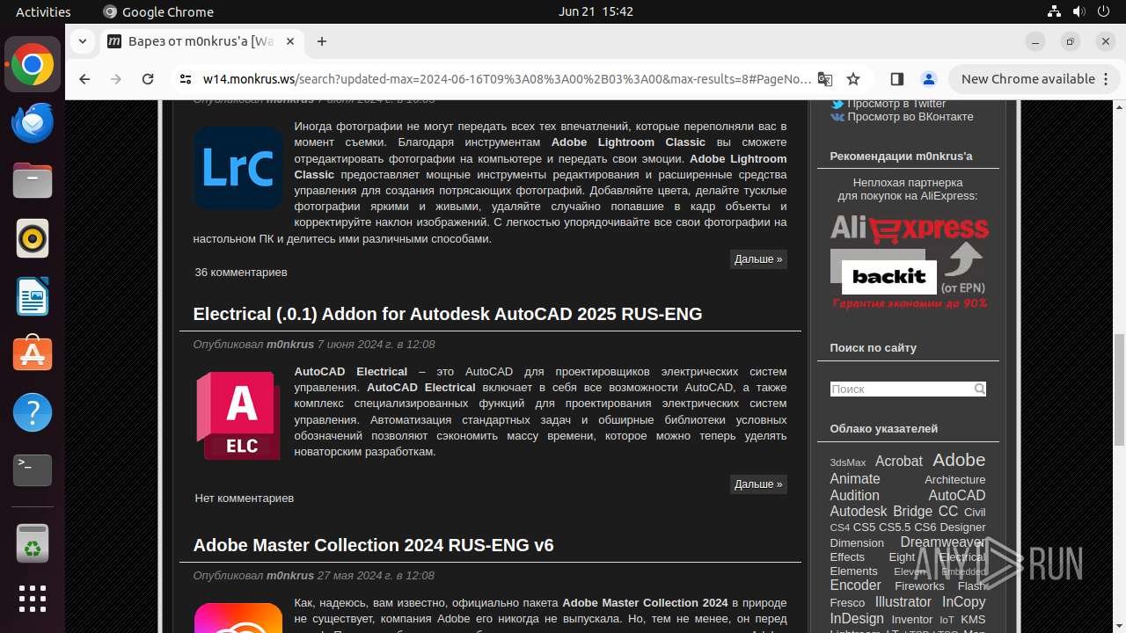Click the Lightroom Classic LrC logo image
This screenshot has height=633, width=1126.
pyautogui.click(x=238, y=168)
